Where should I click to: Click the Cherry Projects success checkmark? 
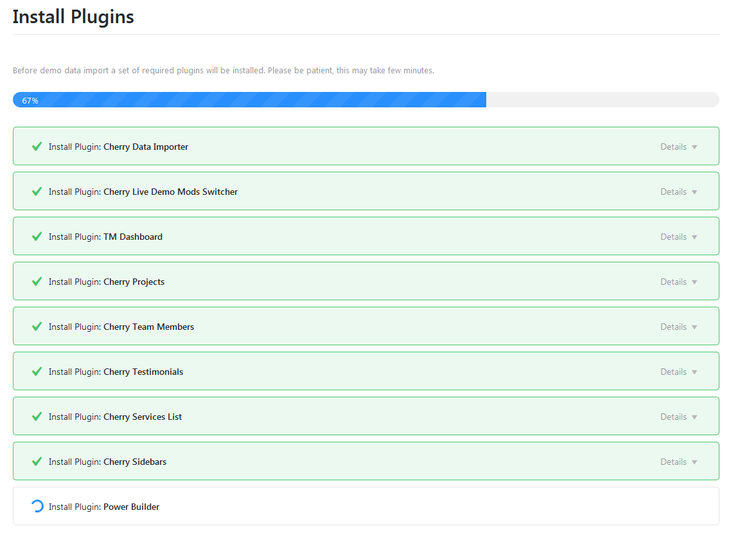click(x=37, y=282)
